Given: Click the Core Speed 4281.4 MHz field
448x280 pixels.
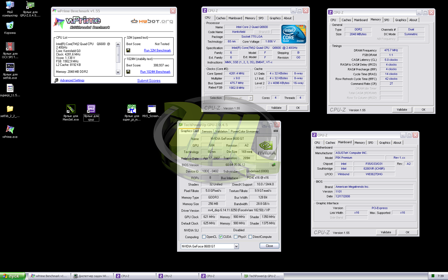Looking at the screenshot, I should click(x=237, y=73).
